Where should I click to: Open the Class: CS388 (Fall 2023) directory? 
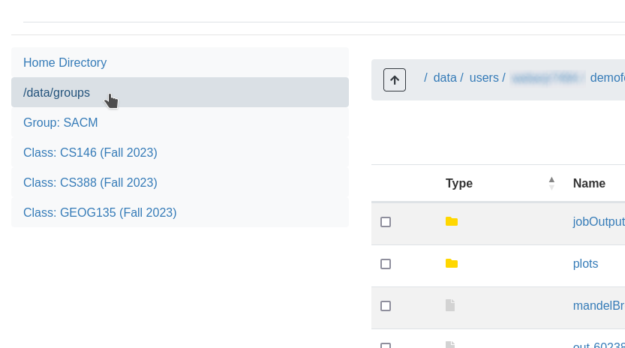pyautogui.click(x=90, y=182)
